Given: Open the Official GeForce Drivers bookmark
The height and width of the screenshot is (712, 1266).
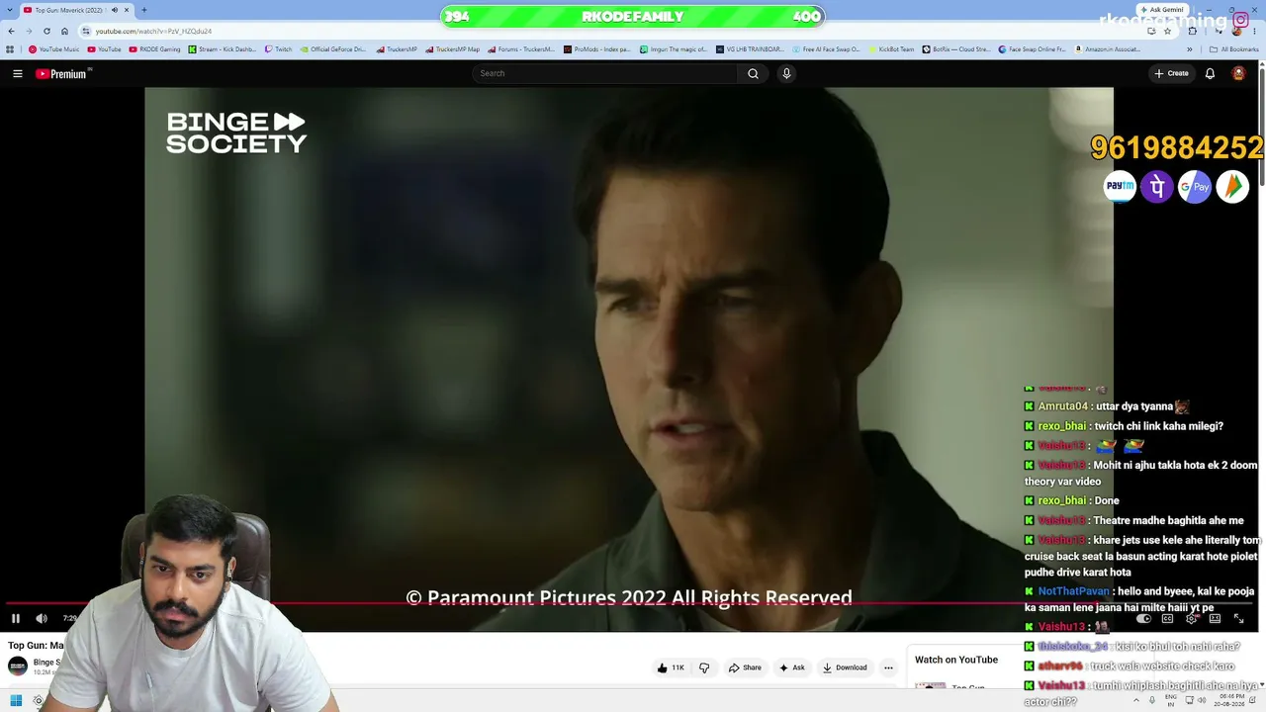Looking at the screenshot, I should 332,49.
